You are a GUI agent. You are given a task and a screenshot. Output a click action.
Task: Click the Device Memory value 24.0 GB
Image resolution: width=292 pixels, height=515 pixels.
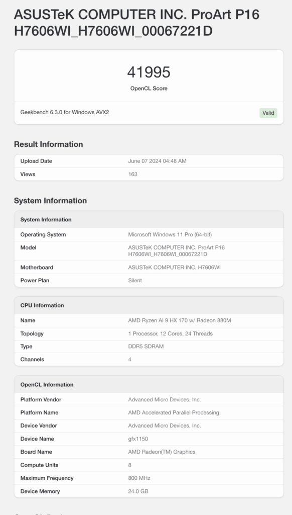click(x=138, y=491)
